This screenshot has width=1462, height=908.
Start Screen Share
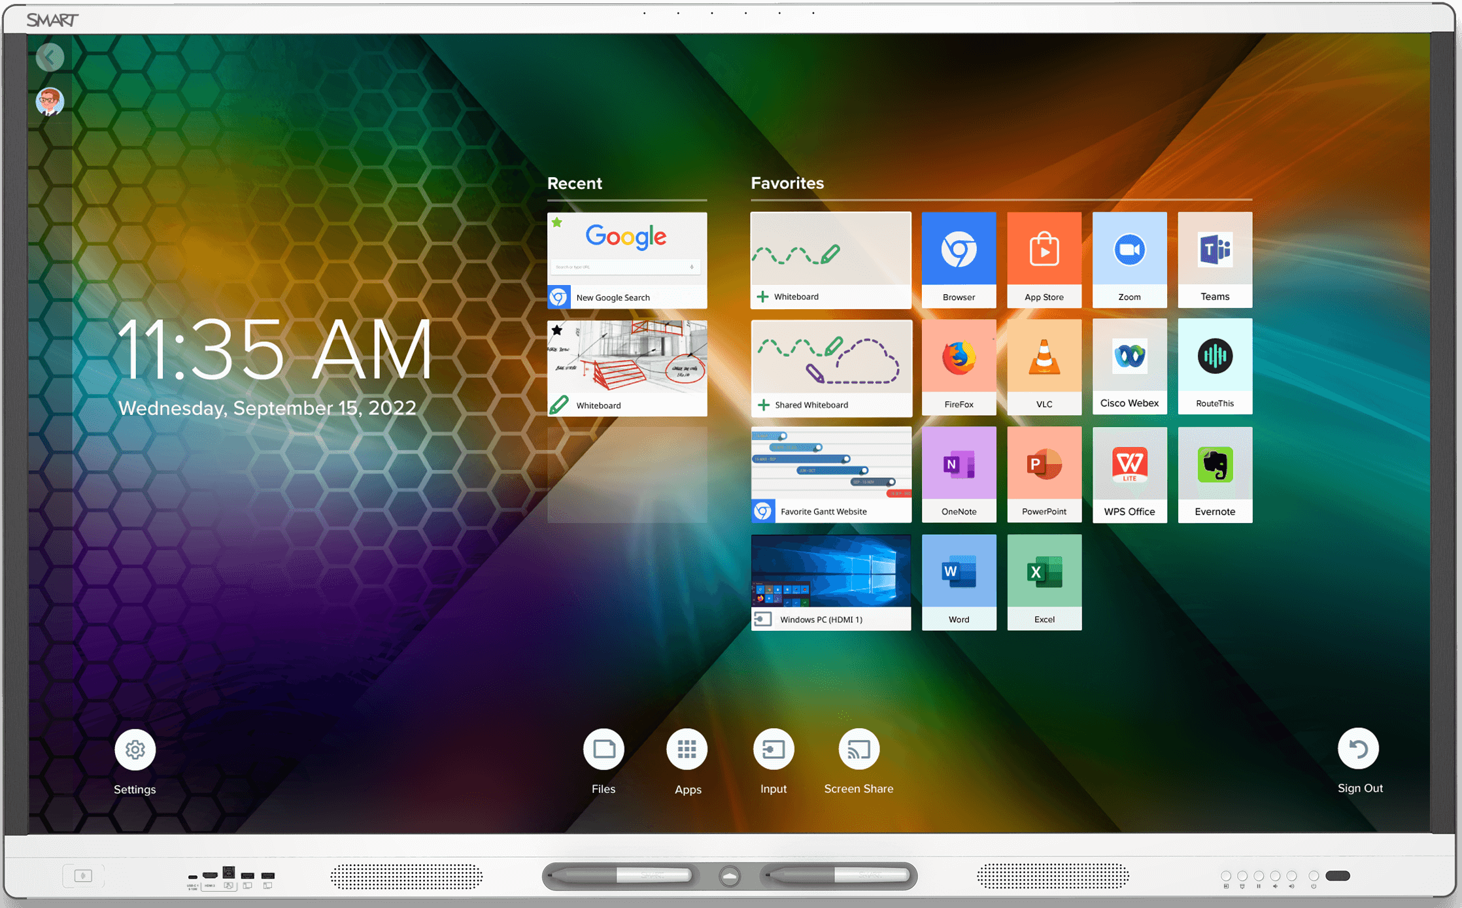[x=858, y=749]
